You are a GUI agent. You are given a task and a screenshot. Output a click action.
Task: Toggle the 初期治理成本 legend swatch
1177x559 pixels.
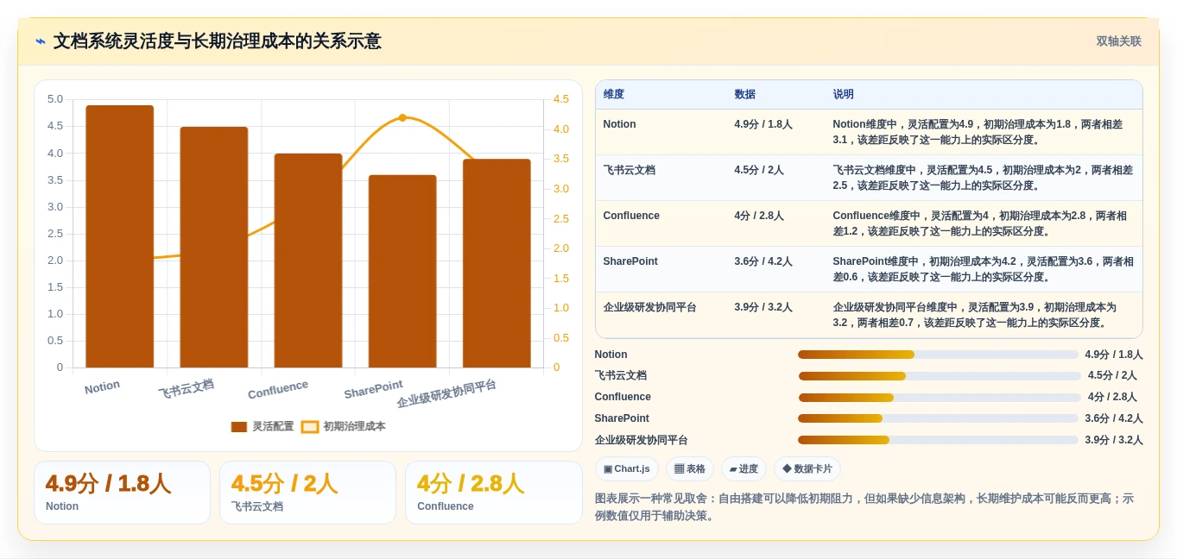310,427
